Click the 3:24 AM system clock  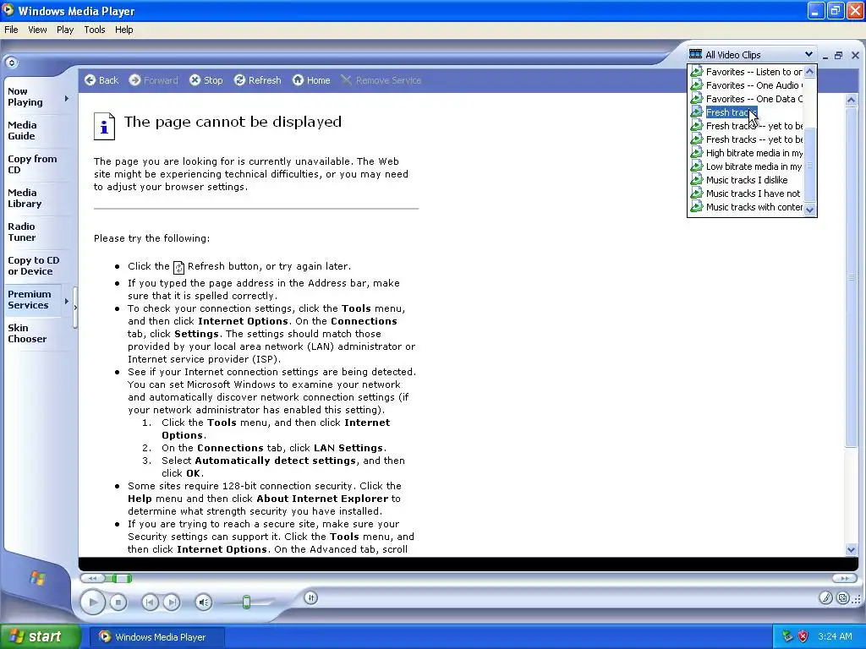[835, 637]
